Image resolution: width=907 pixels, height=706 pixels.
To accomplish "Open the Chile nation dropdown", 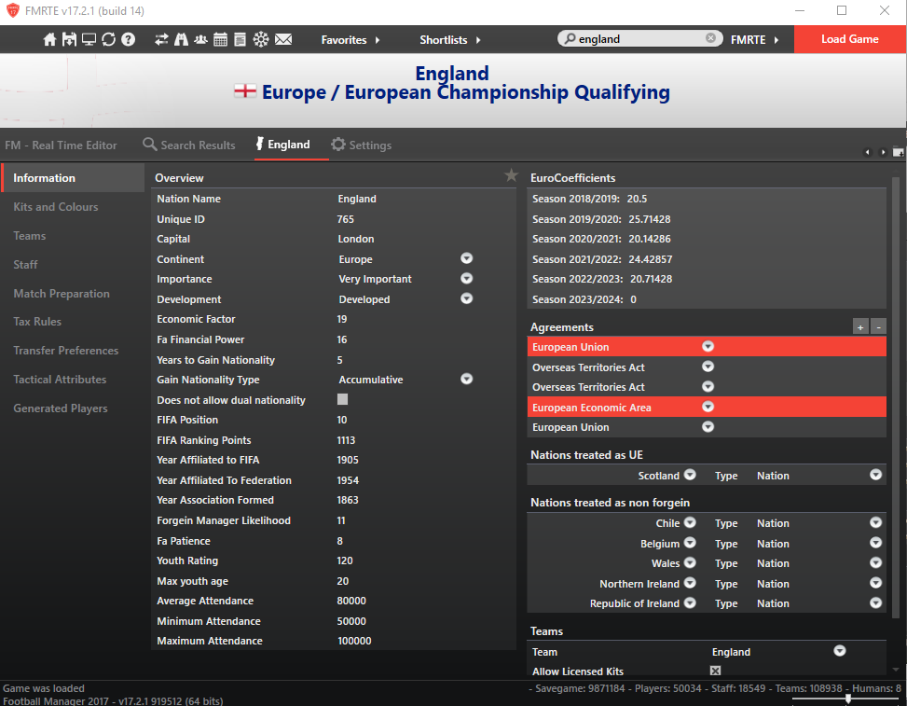I will point(690,522).
